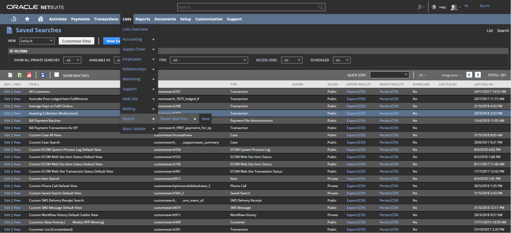Screen dimensions: 511x233
Task: Expand the Web Site submenu
Action: pyautogui.click(x=139, y=99)
